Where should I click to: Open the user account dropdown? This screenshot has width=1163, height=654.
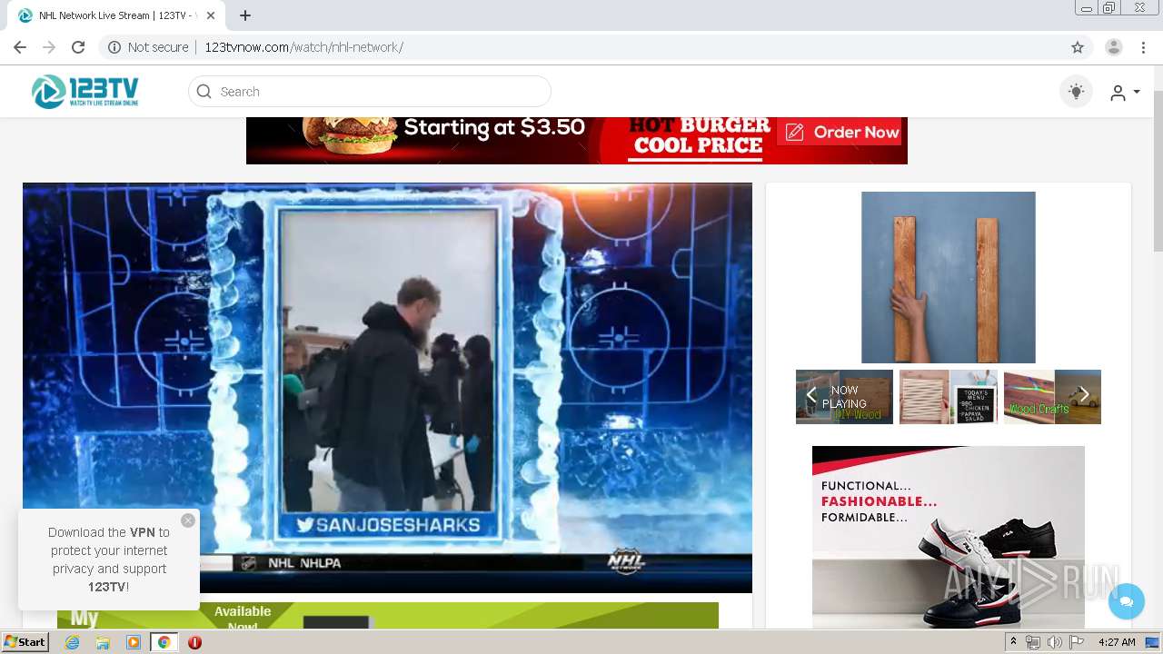point(1125,92)
